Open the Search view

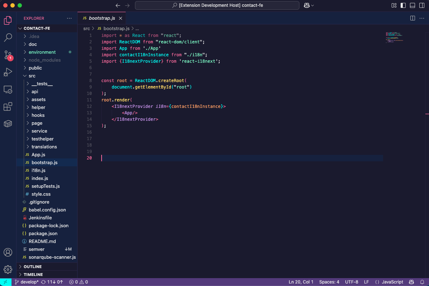pos(8,37)
